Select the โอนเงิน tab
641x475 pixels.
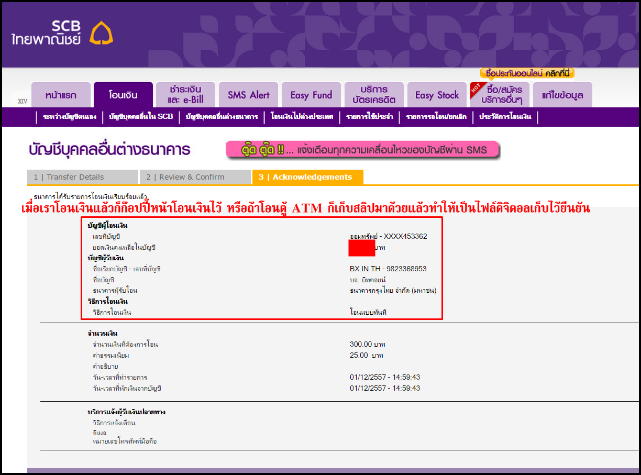click(x=123, y=95)
